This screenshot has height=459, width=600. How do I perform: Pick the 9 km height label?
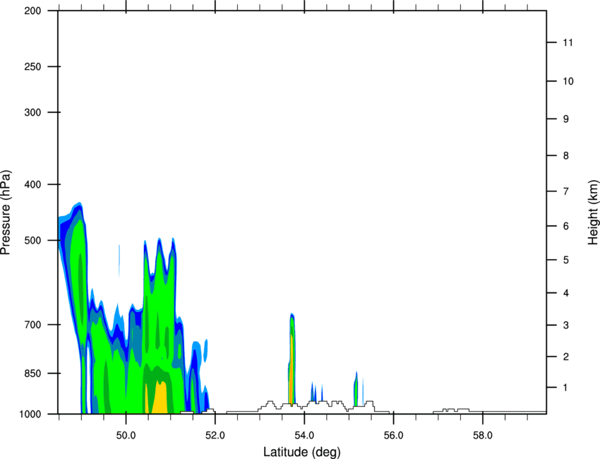pyautogui.click(x=566, y=119)
